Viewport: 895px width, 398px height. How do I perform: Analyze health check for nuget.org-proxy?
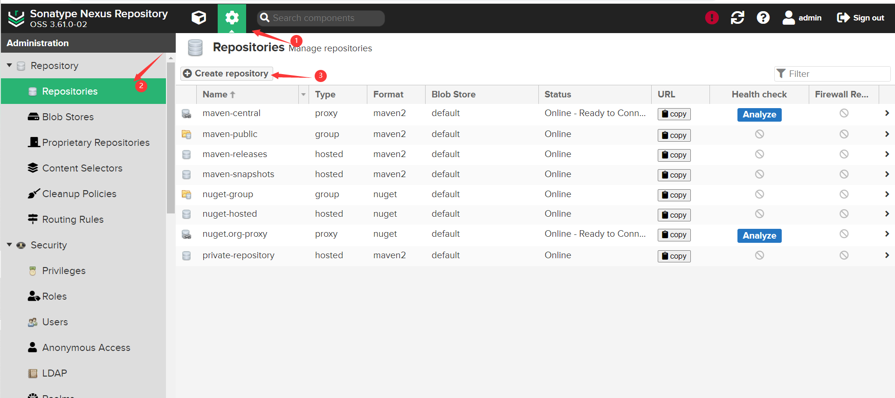coord(759,236)
